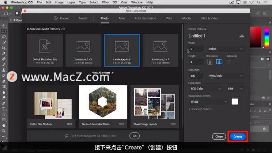The image size is (272, 153).
Task: Open the Filter menu
Action: tap(106, 2)
